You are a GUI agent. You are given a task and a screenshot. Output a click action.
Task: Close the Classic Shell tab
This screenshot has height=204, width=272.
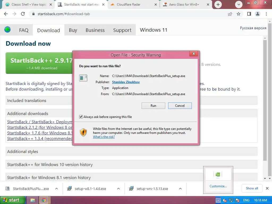[51, 5]
